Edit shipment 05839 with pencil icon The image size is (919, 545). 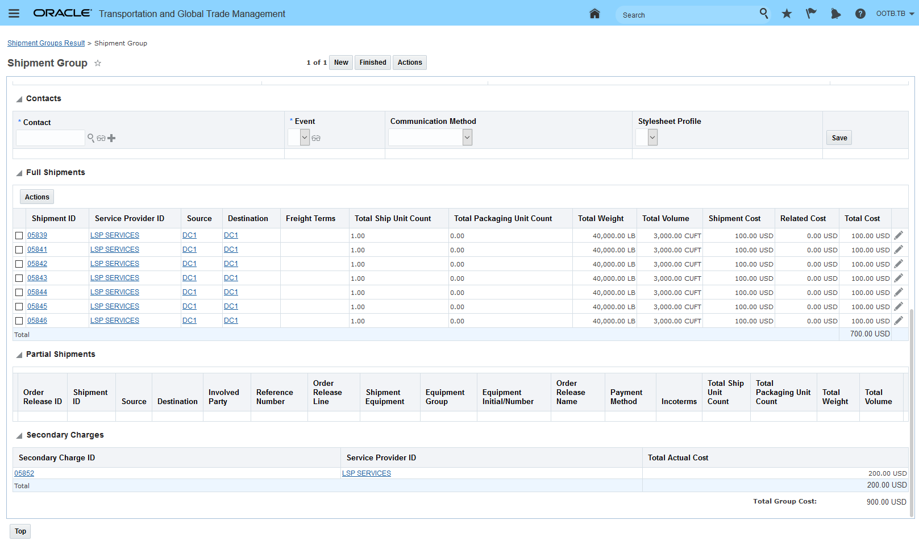click(x=899, y=235)
